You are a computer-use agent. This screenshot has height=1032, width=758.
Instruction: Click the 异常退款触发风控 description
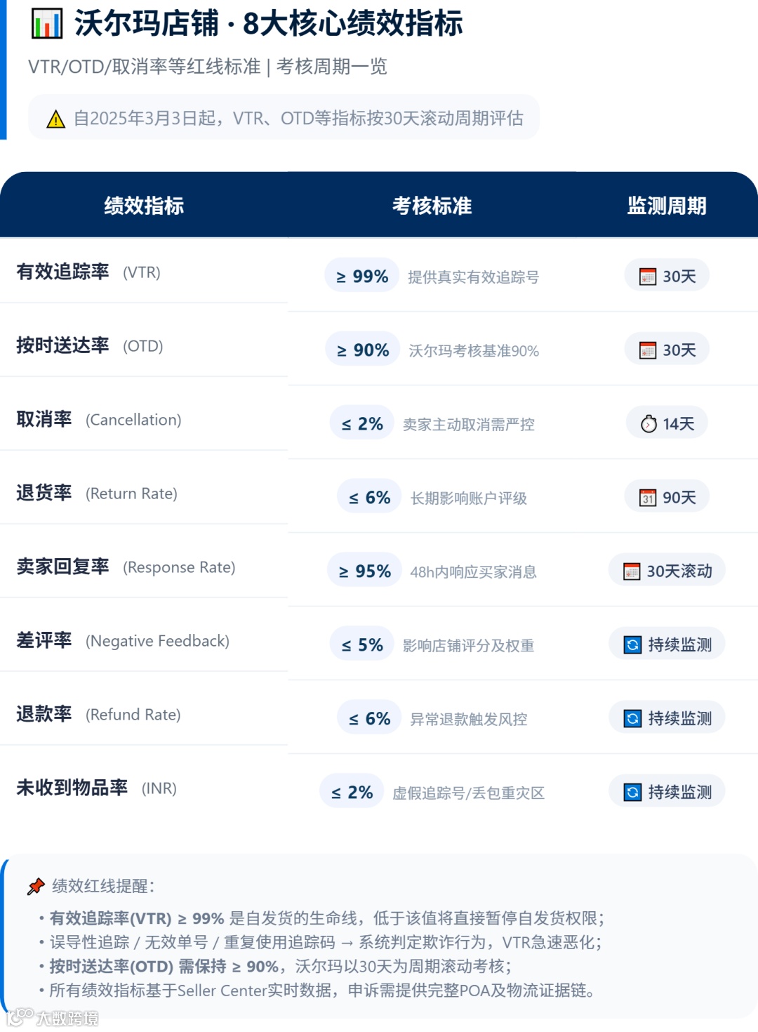click(469, 720)
